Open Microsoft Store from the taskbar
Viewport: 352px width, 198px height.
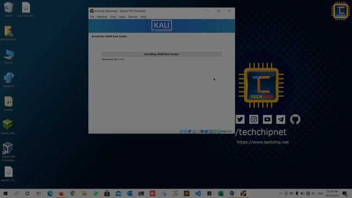(x=107, y=193)
